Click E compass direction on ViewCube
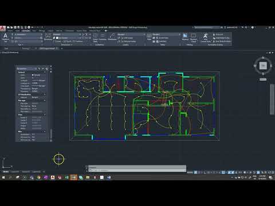The height and width of the screenshot is (206, 275). coord(271,66)
